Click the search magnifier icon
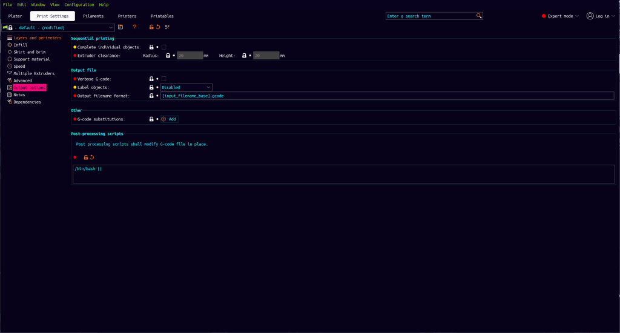 point(479,16)
